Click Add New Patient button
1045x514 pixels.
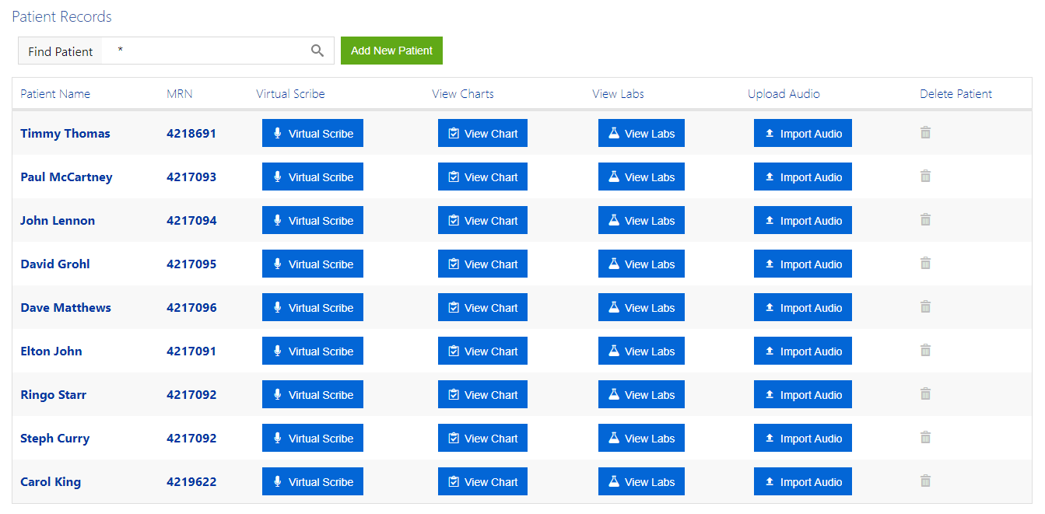point(391,51)
